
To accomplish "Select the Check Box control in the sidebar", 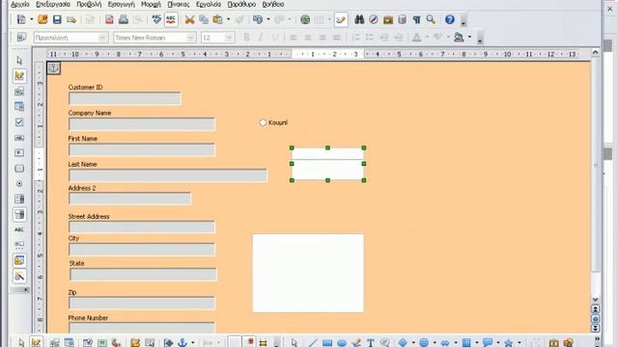I will coord(19,122).
